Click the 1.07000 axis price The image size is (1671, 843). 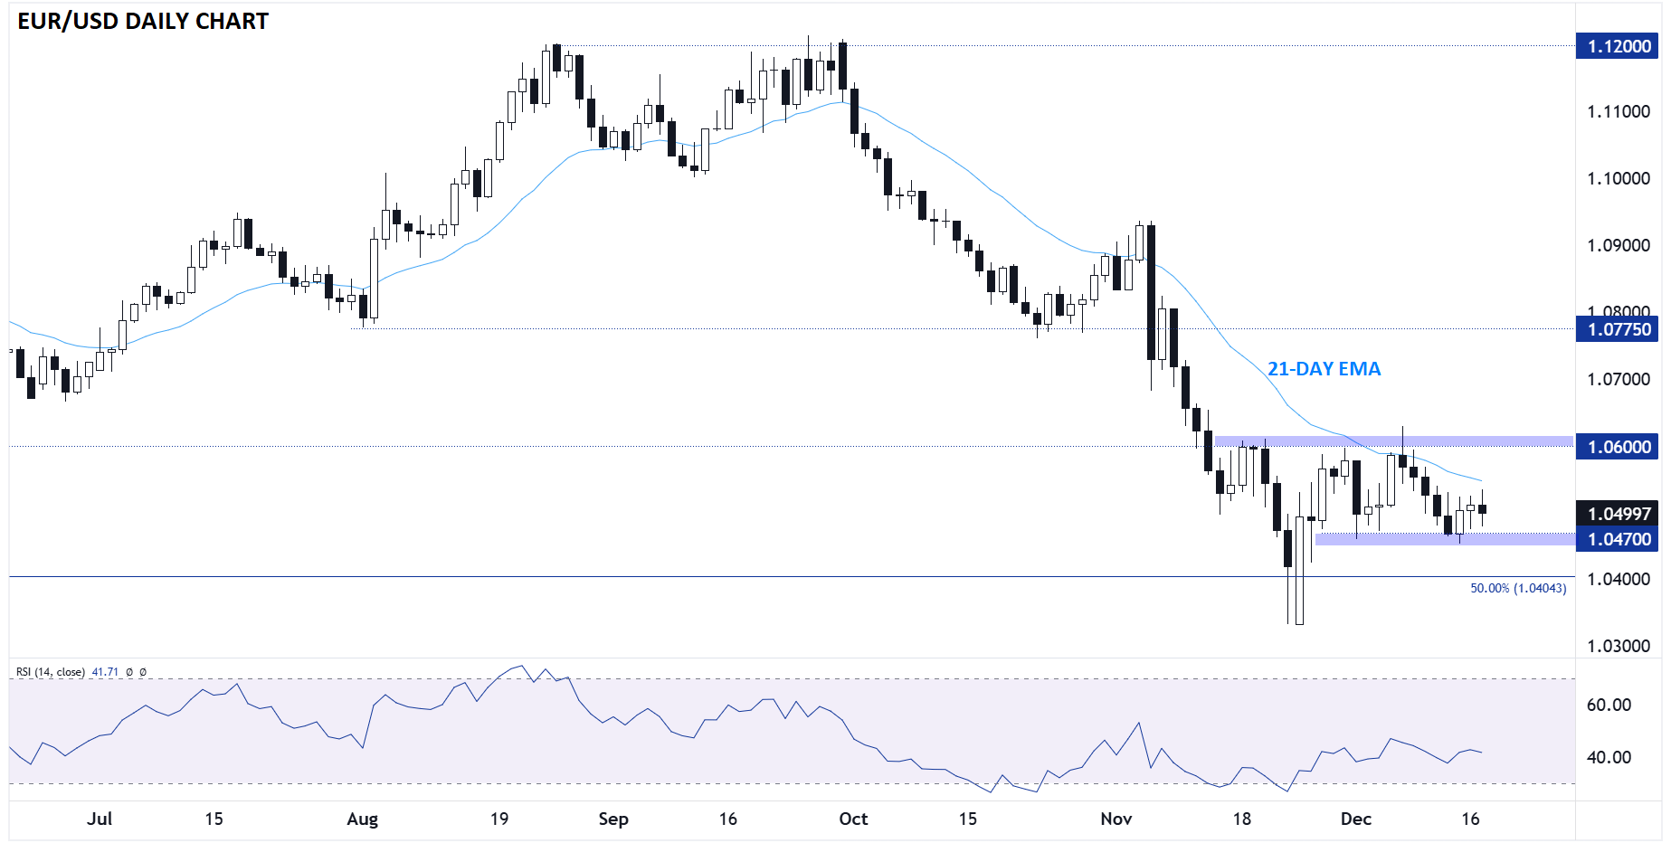click(x=1619, y=379)
